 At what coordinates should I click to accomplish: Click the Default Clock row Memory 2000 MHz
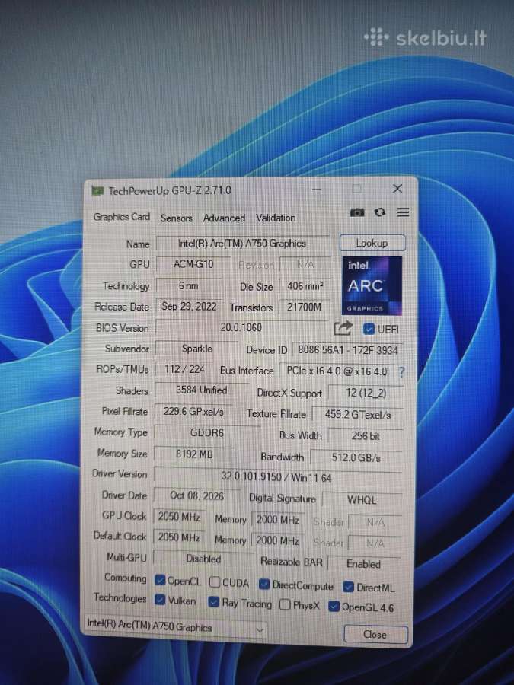coord(277,540)
